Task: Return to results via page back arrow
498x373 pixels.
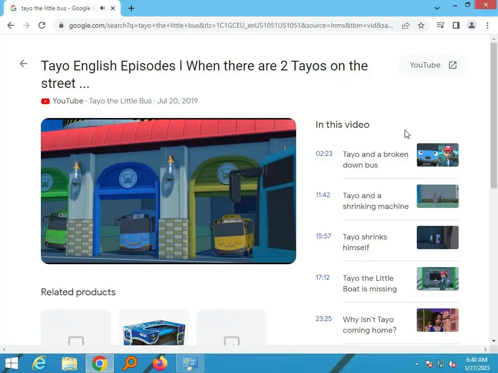Action: pos(23,64)
